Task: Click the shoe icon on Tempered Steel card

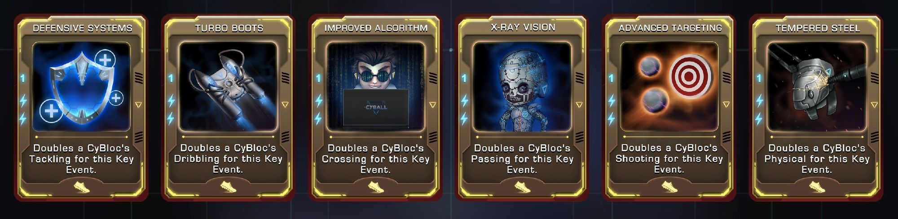Action: pos(817,187)
